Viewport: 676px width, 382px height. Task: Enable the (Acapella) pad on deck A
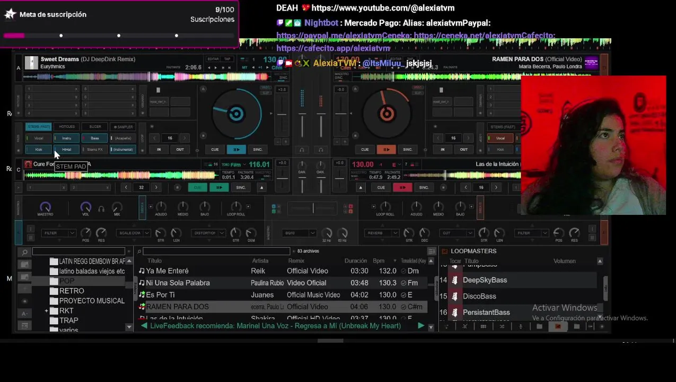click(122, 138)
